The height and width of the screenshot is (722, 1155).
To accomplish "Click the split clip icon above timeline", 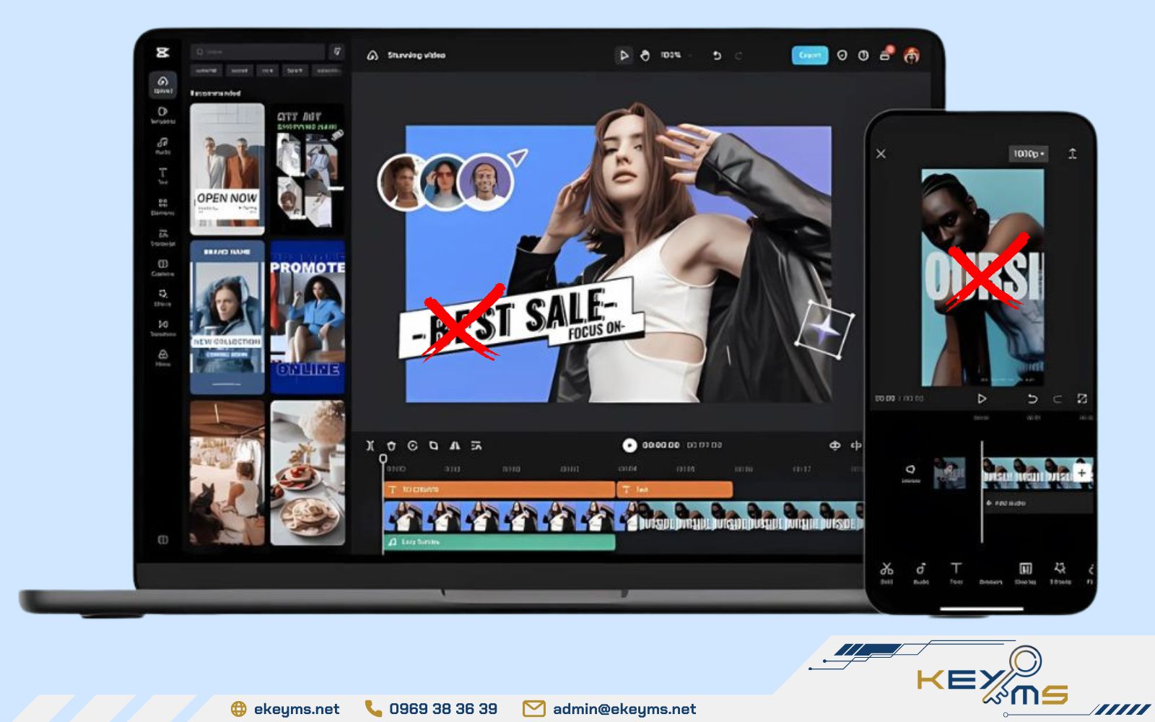I will (x=370, y=445).
